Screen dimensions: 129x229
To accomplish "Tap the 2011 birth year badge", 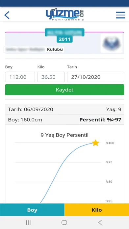I will coord(64,39).
